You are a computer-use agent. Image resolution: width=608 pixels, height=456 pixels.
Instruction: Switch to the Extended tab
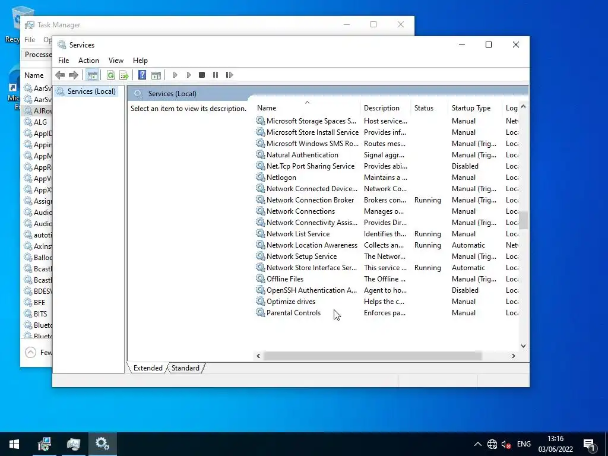pos(148,368)
